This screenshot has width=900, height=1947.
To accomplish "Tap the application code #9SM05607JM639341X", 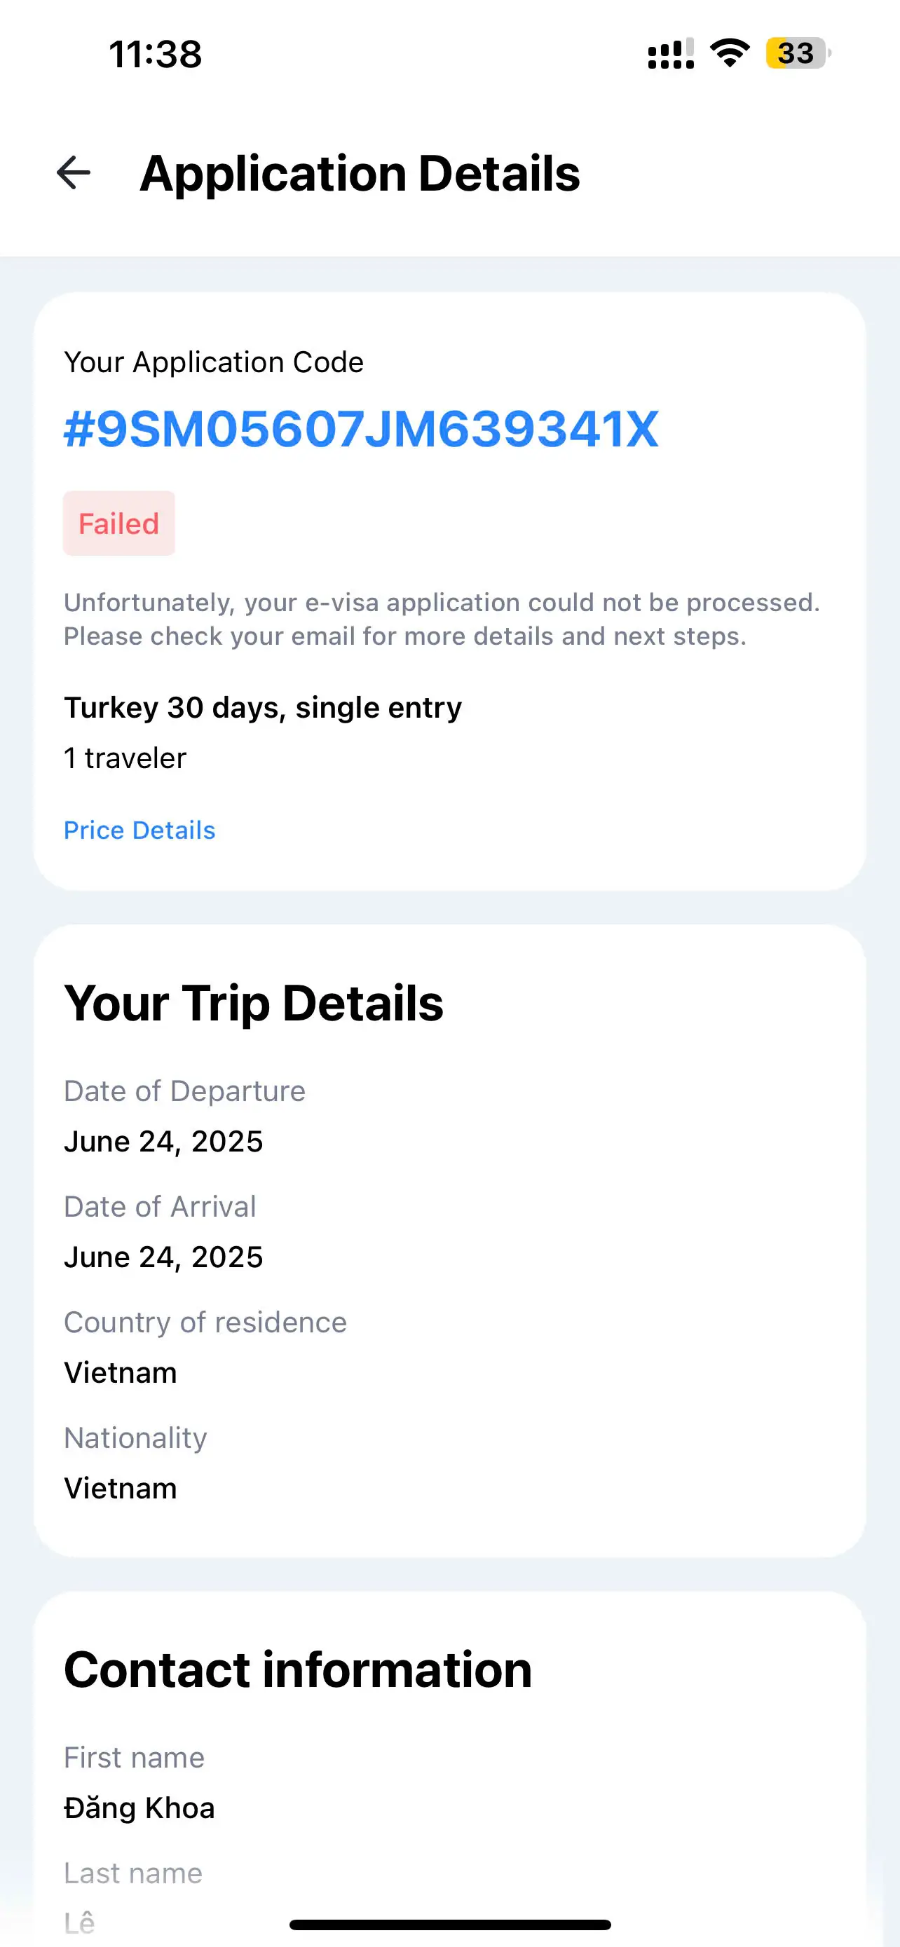I will (x=361, y=430).
